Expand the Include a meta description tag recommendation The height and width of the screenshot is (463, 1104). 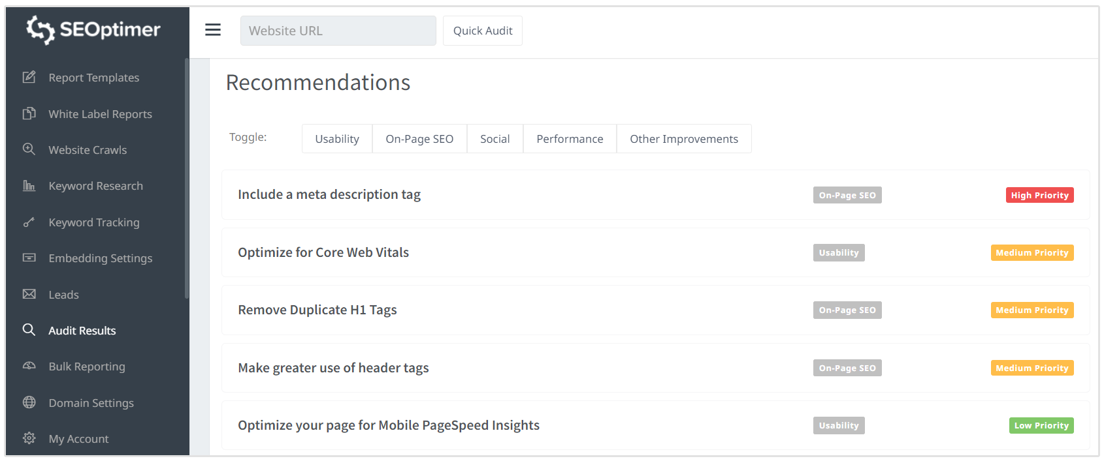(329, 194)
